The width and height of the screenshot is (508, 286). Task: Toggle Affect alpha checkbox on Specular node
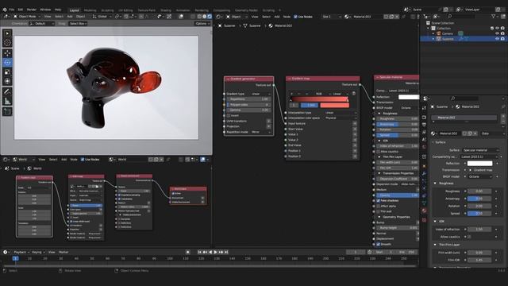coord(379,206)
